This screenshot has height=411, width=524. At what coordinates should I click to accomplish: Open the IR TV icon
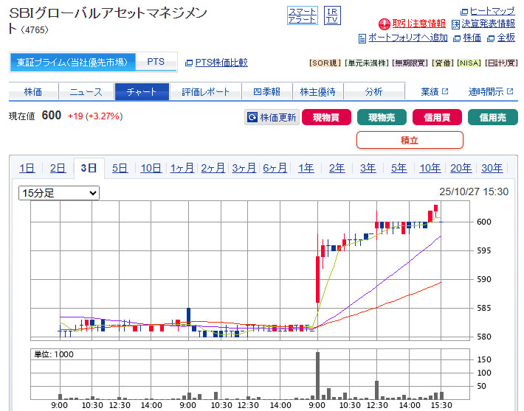coord(332,15)
